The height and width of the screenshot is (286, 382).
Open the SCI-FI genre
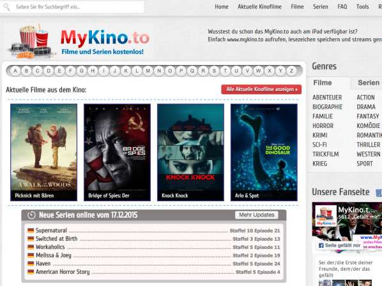pyautogui.click(x=319, y=145)
